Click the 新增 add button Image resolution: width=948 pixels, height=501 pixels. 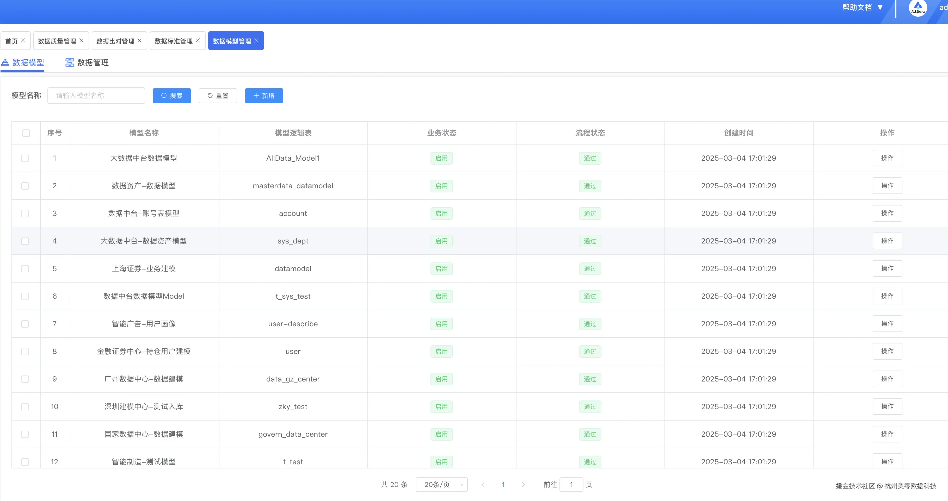[264, 96]
